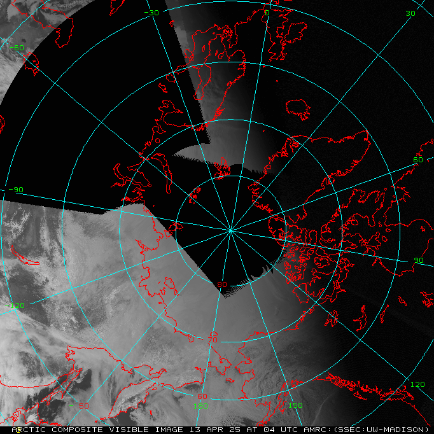
Task: Click the green 90 longitude label
Action: [x=419, y=260]
